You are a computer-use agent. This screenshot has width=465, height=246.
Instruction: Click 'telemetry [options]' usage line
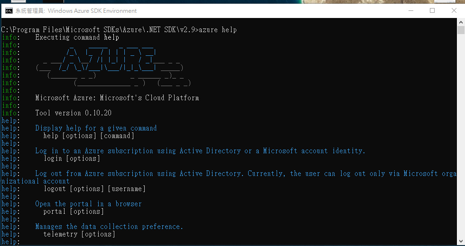[79, 234]
